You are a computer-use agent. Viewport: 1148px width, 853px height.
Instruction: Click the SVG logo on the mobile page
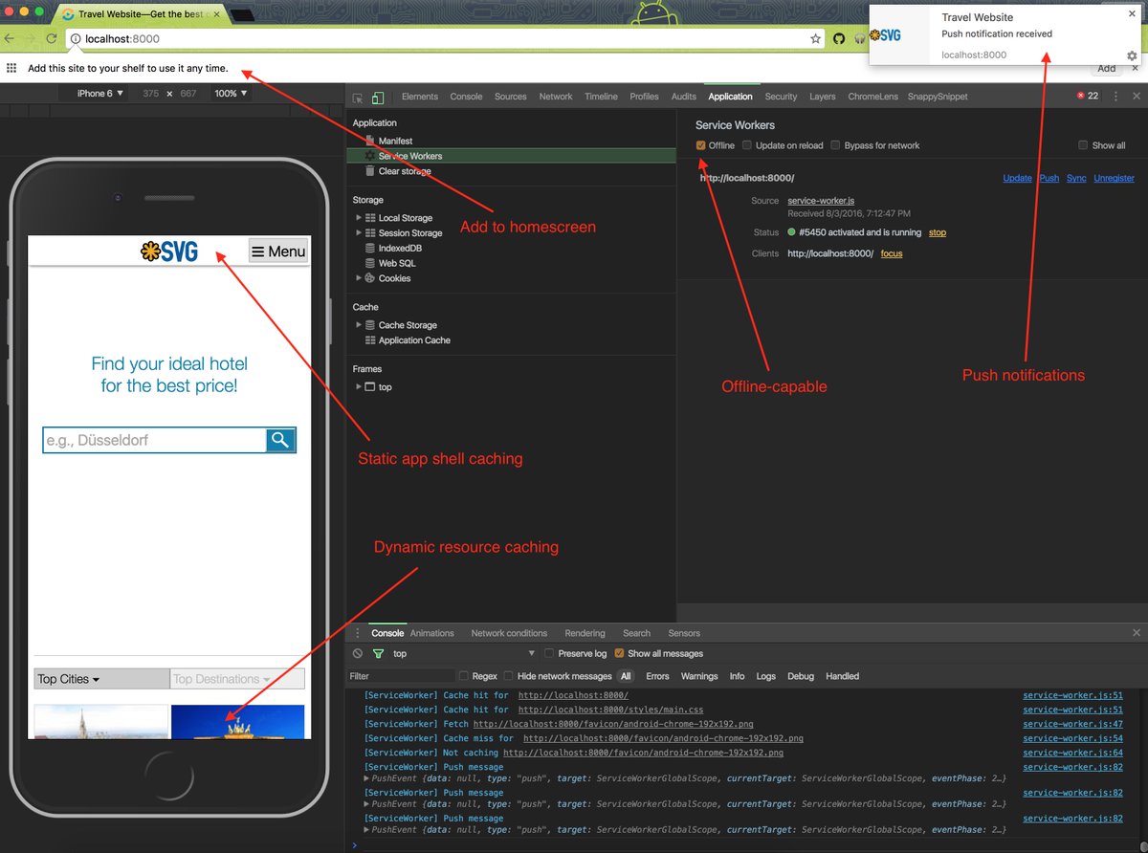[169, 252]
